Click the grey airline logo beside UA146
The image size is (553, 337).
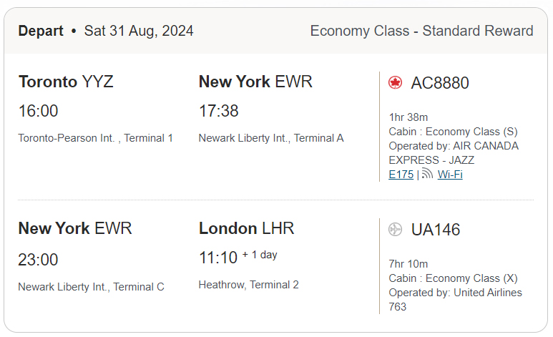pos(396,230)
